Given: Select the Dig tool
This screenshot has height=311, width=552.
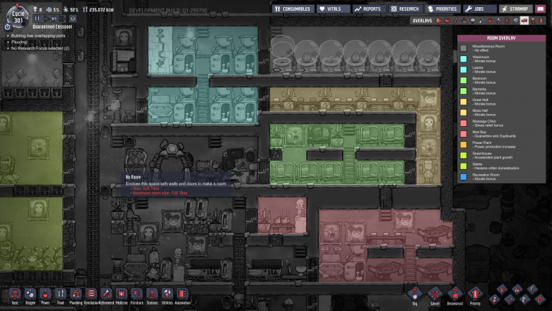Looking at the screenshot, I should (x=414, y=294).
